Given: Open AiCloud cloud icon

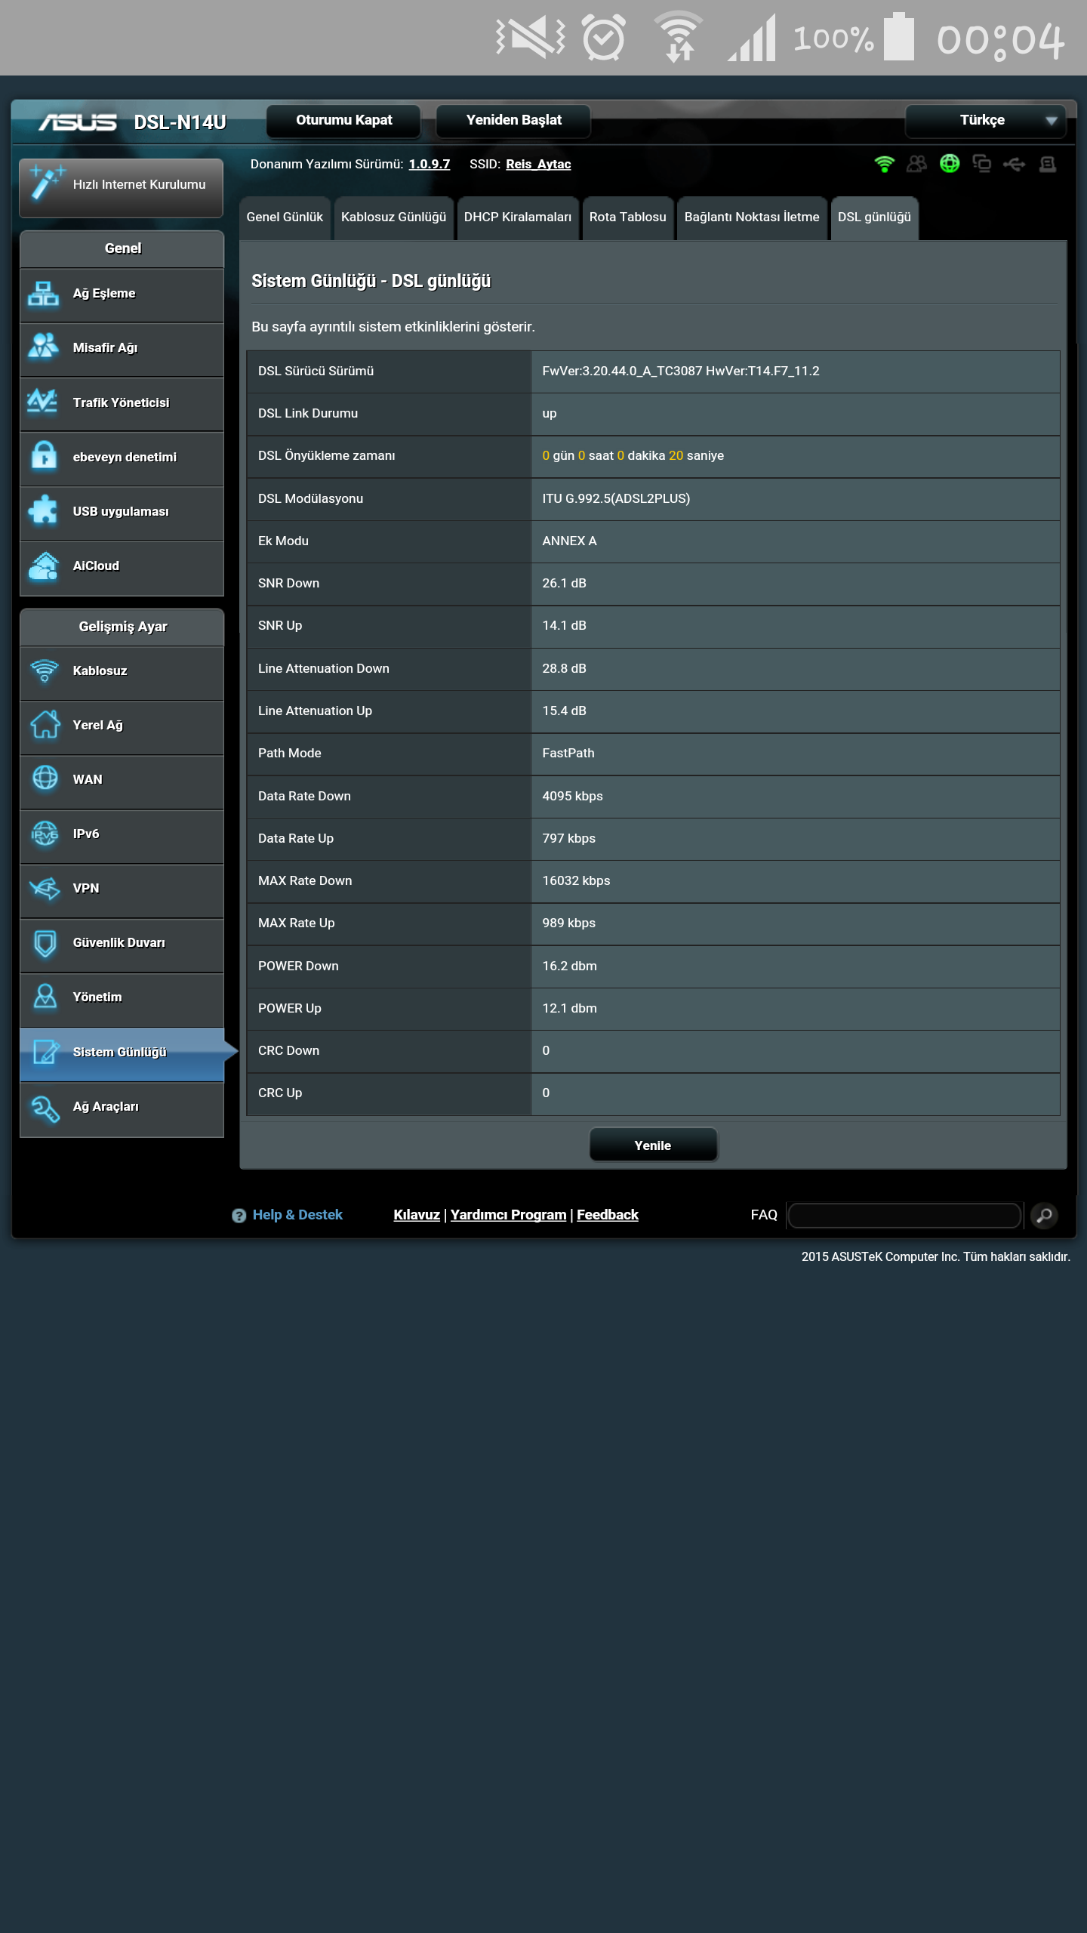Looking at the screenshot, I should click(x=43, y=566).
